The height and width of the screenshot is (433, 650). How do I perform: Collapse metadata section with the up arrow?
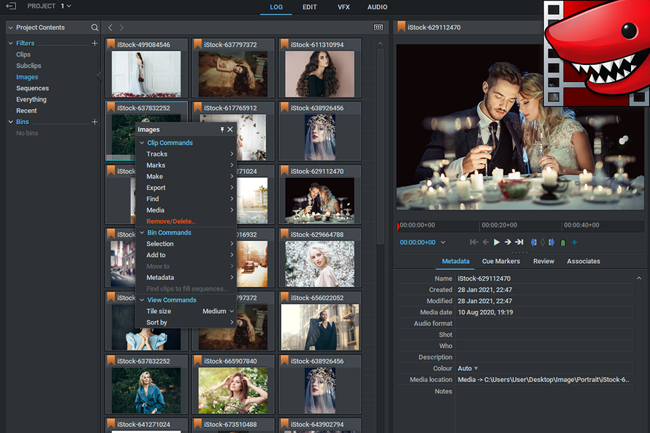point(638,279)
